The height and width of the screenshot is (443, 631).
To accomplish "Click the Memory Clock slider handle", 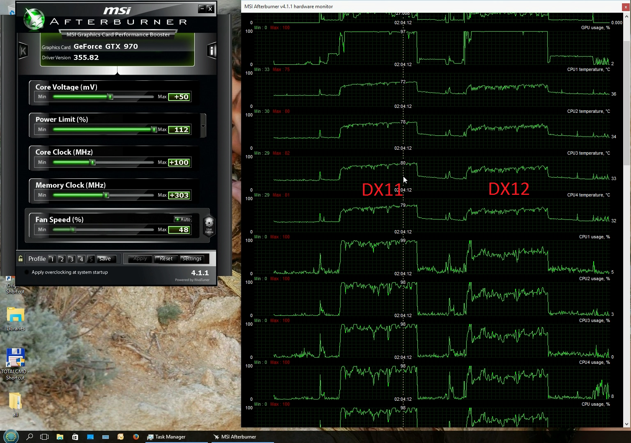I will point(106,195).
